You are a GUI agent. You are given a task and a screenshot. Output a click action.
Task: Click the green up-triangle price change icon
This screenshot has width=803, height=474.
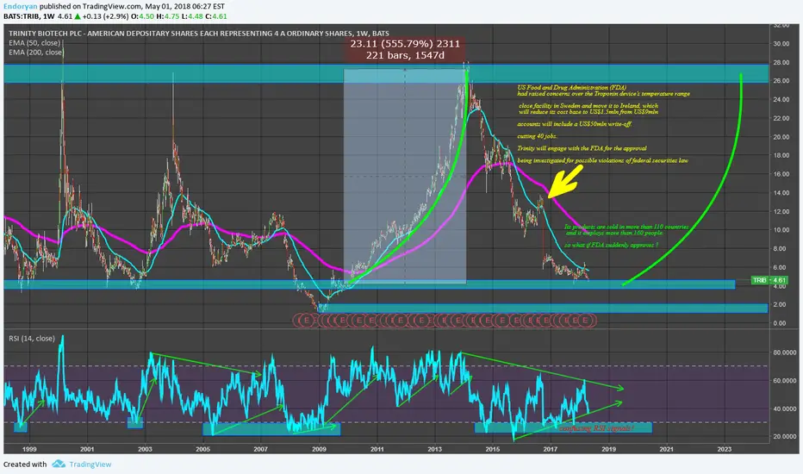[x=78, y=16]
